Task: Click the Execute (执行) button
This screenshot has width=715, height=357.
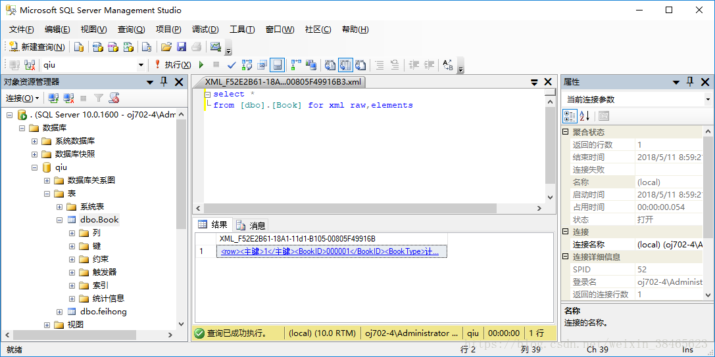Action: click(x=172, y=65)
